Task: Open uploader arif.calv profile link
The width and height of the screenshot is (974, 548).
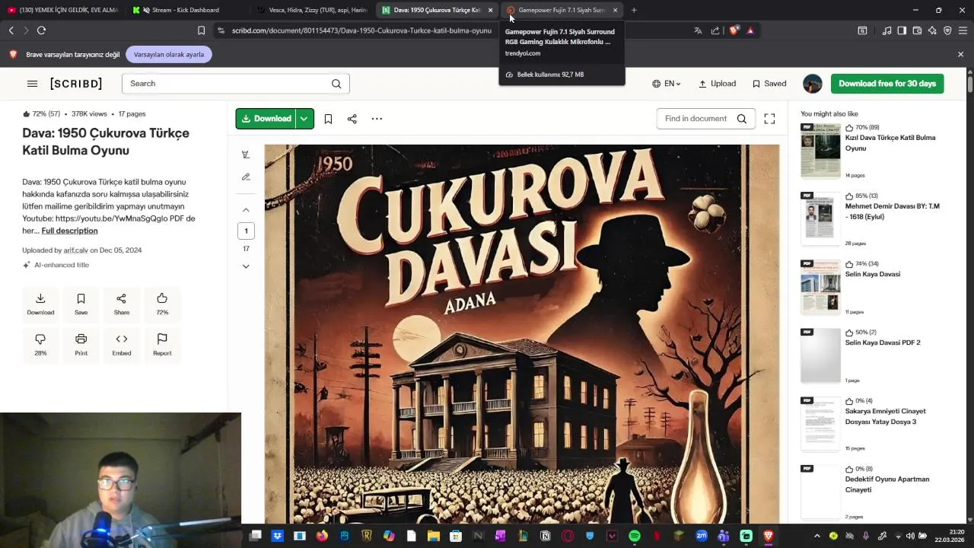Action: [x=75, y=250]
